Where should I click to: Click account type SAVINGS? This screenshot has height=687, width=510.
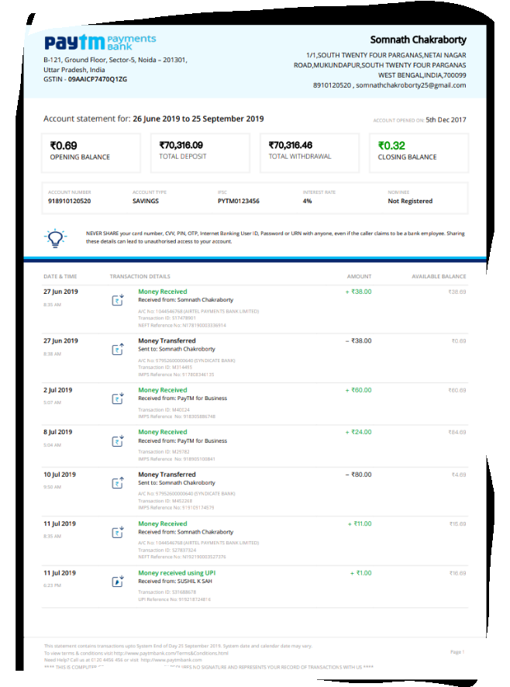click(146, 201)
